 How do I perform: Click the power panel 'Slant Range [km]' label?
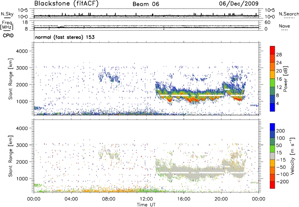tap(10, 79)
